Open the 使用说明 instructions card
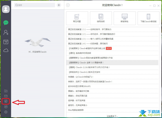This screenshot has width=162, height=118. pos(101,18)
